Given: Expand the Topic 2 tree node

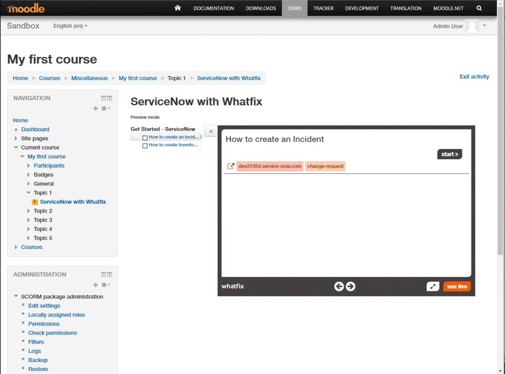Looking at the screenshot, I should click(28, 211).
